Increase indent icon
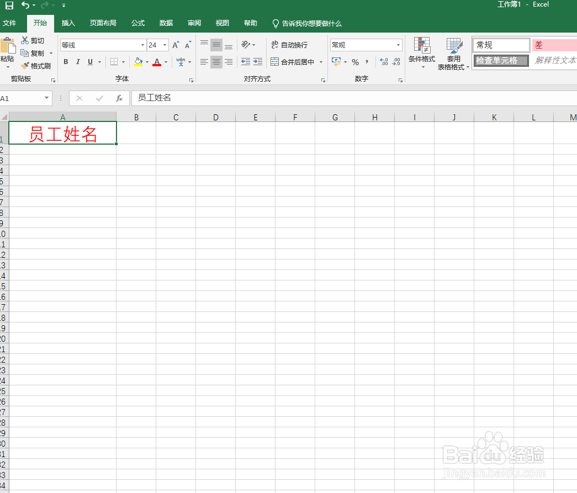Viewport: 577px width, 493px height. point(258,62)
